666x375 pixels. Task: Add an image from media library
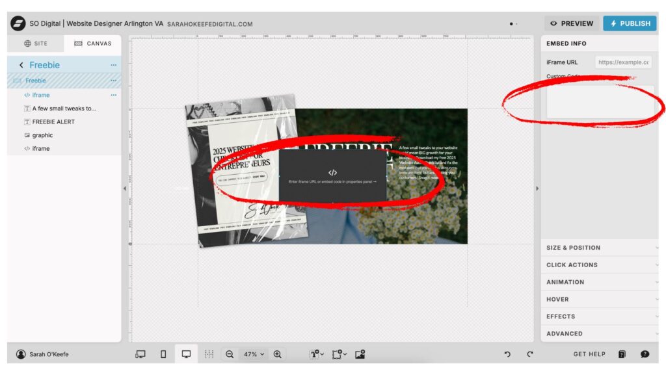click(360, 354)
